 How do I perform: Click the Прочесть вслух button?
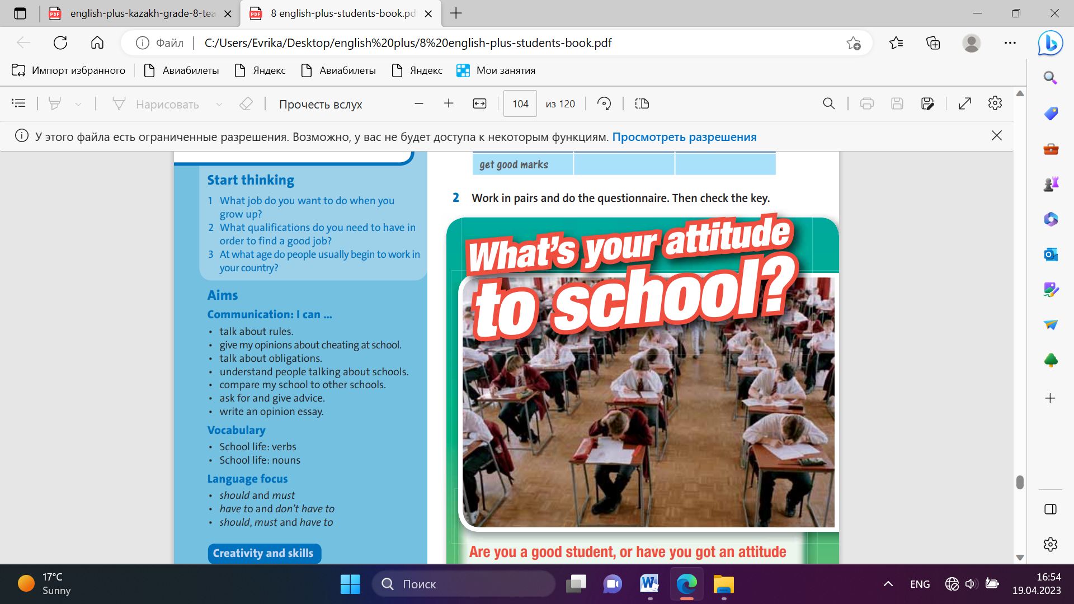pyautogui.click(x=321, y=104)
